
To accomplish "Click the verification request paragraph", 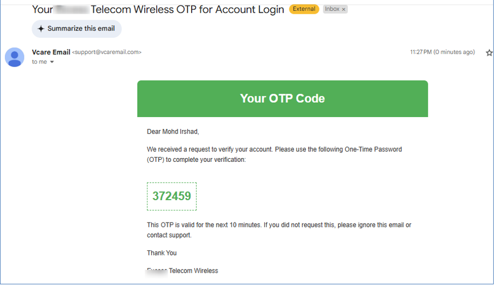I will point(275,155).
